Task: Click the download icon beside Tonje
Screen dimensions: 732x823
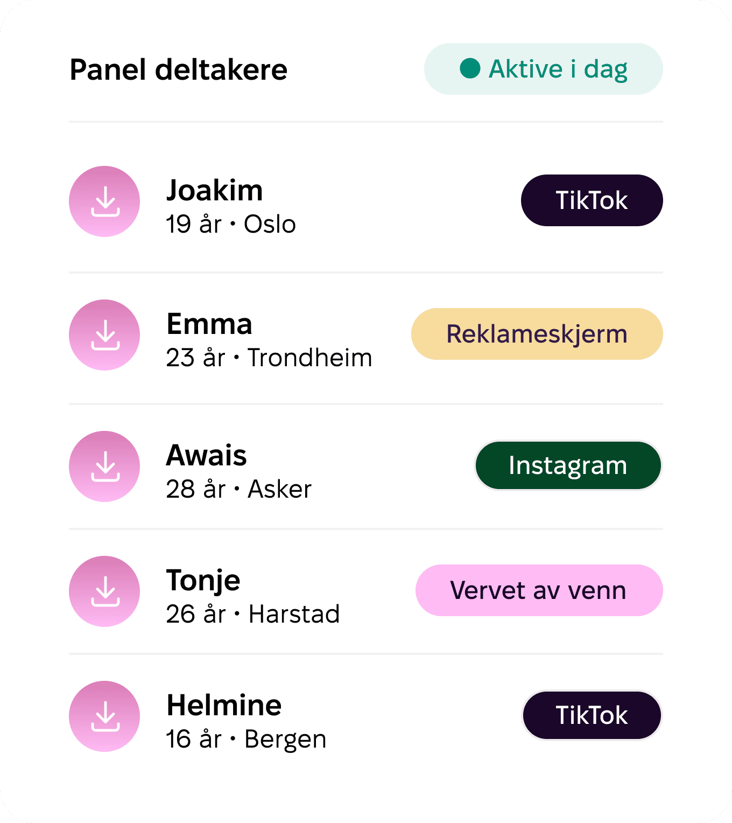Action: [x=104, y=591]
